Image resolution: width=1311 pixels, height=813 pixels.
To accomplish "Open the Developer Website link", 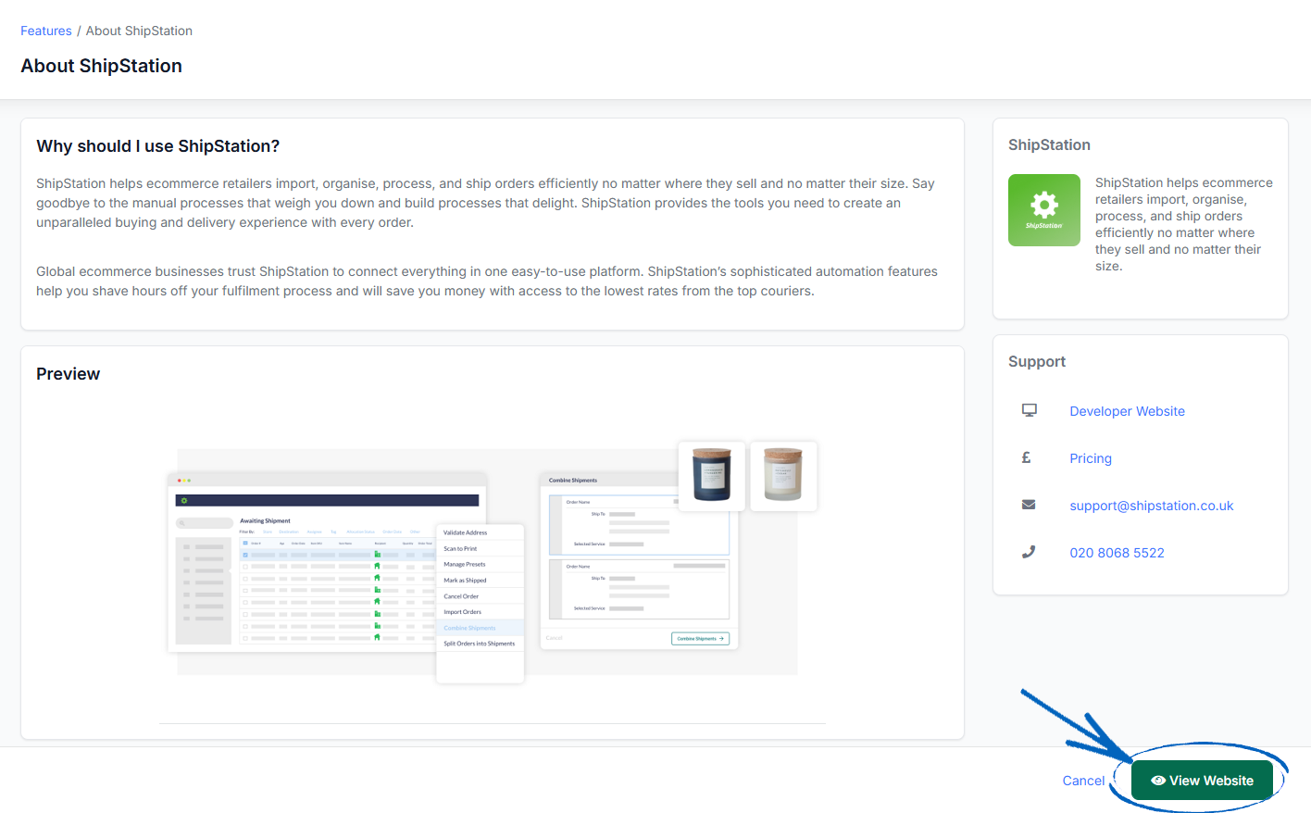I will [x=1127, y=411].
